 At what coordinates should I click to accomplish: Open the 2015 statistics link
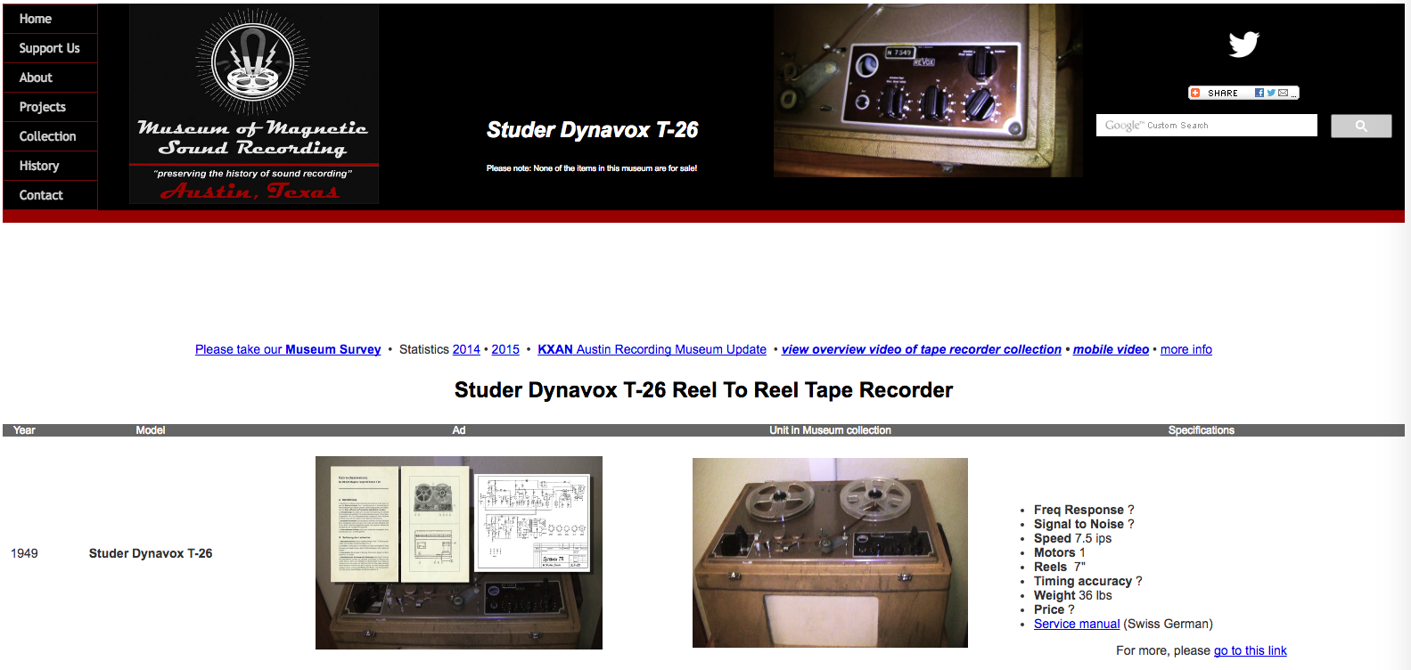coord(505,349)
